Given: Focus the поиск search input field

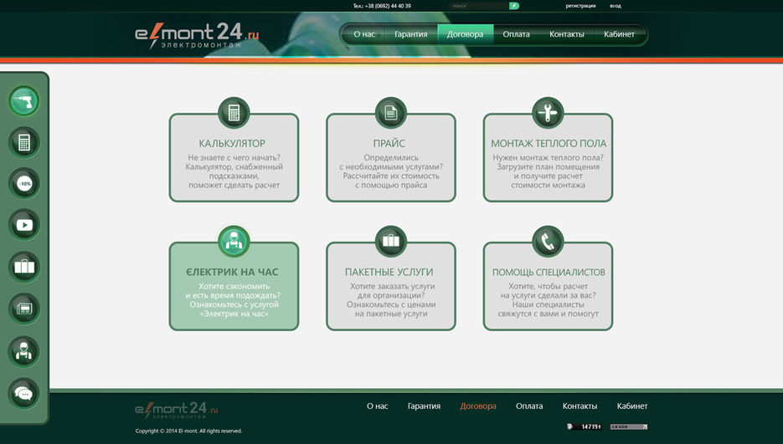Looking at the screenshot, I should pyautogui.click(x=478, y=6).
